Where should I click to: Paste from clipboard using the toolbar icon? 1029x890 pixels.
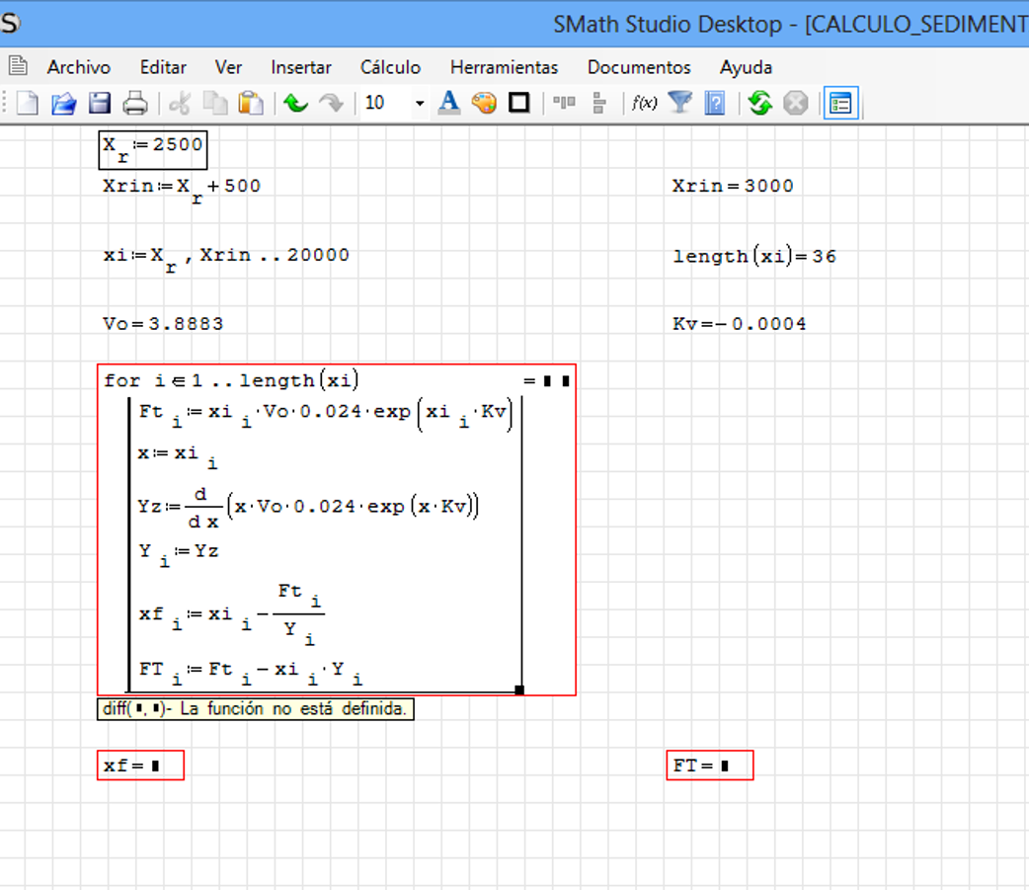[x=251, y=103]
